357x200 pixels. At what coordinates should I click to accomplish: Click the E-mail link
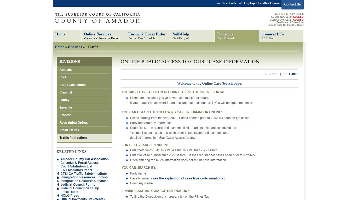click(293, 74)
